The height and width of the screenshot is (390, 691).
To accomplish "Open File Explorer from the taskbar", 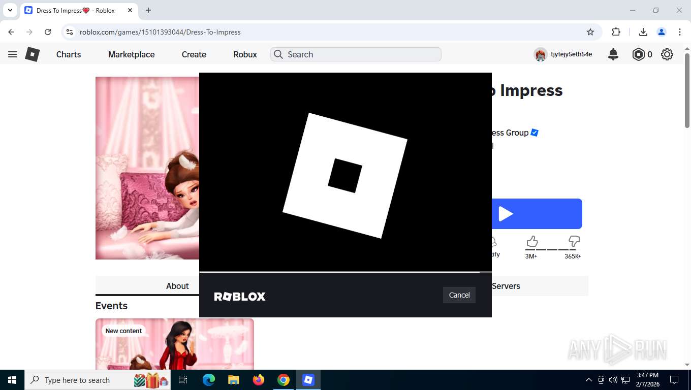I will click(234, 380).
